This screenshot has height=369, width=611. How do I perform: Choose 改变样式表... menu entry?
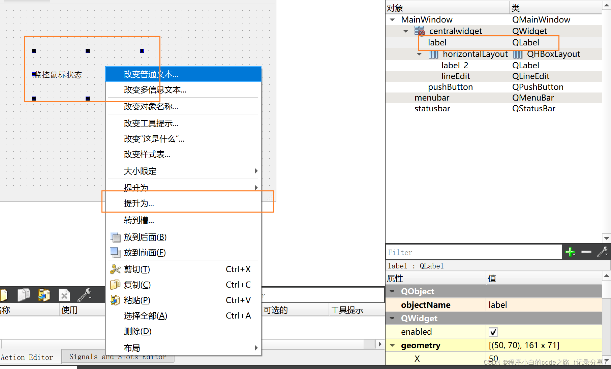pos(183,154)
